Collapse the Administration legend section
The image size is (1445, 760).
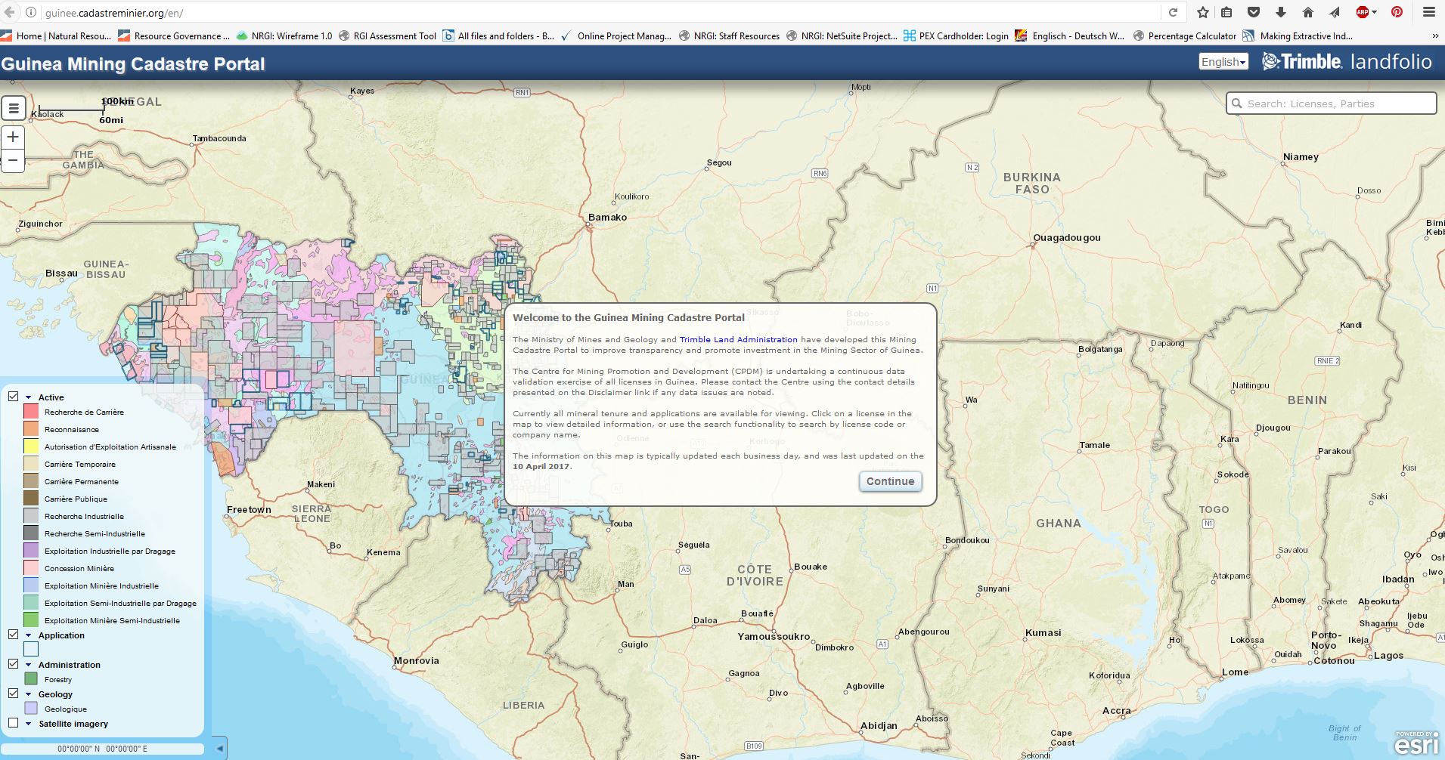coord(29,664)
